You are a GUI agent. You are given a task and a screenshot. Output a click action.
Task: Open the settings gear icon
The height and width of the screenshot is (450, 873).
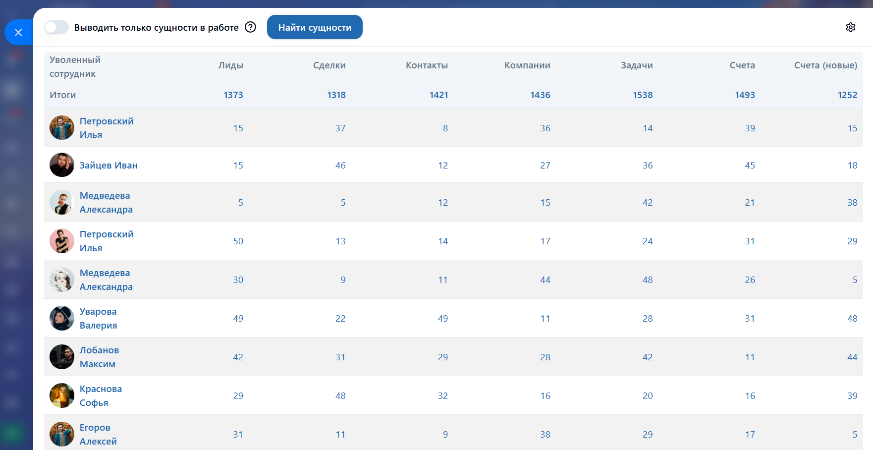(x=850, y=27)
